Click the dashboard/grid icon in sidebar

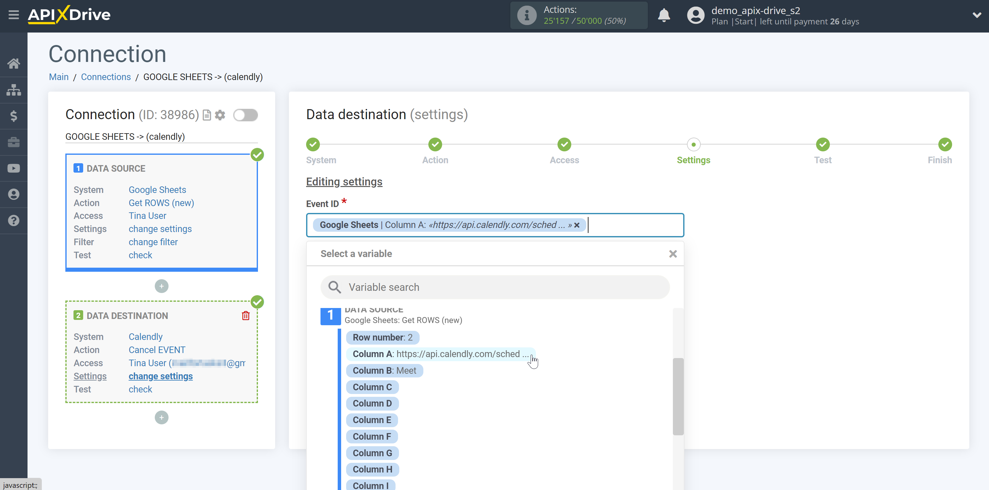click(x=13, y=89)
